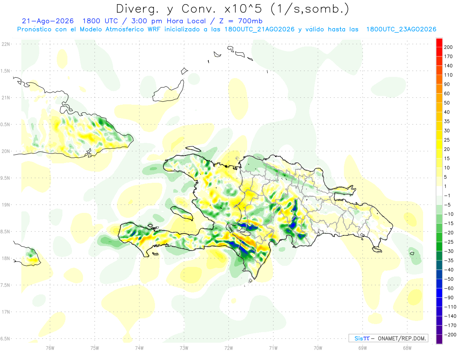Click the "-5" color bar label
Image resolution: width=457 pixels, height=353 pixels.
point(448,205)
